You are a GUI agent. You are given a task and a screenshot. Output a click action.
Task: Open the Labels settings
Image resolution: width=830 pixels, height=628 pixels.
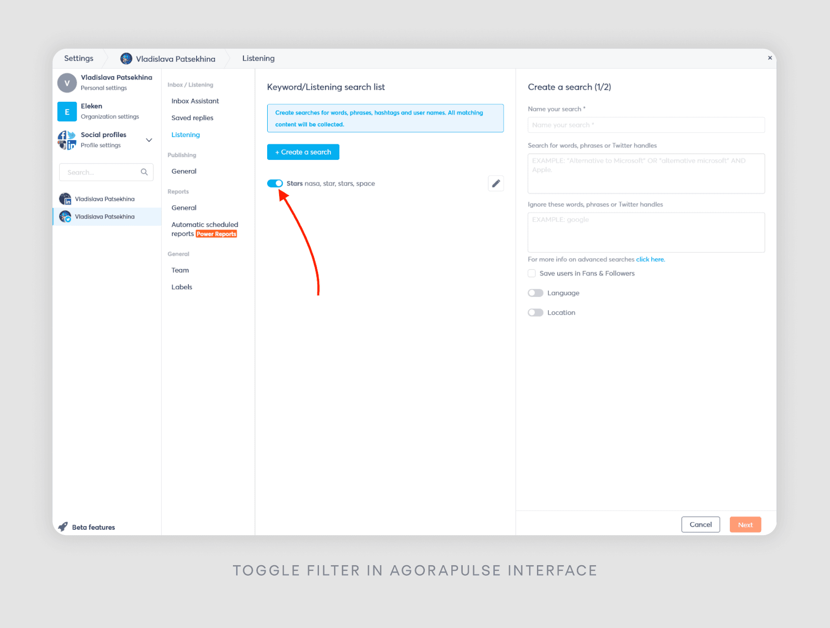(182, 287)
